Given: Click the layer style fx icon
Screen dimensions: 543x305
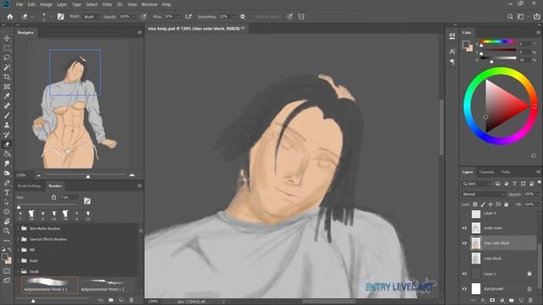Looking at the screenshot, I should click(x=483, y=300).
